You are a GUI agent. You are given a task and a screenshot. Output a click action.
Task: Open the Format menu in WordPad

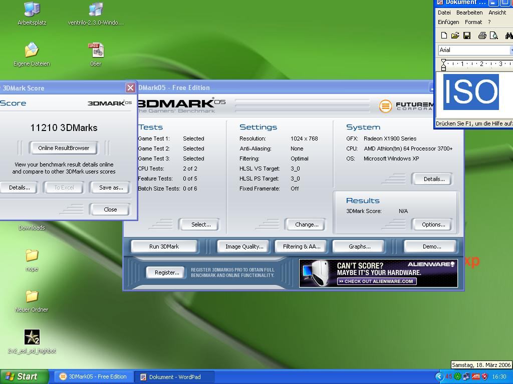(x=473, y=22)
